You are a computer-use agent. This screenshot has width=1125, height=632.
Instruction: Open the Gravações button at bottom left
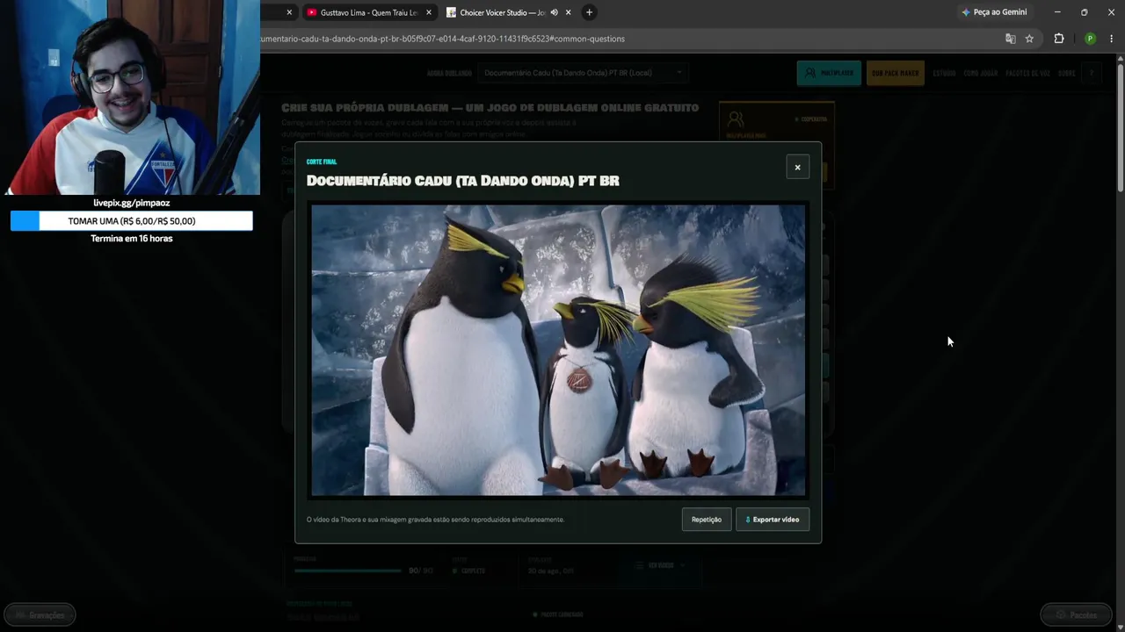pyautogui.click(x=40, y=615)
